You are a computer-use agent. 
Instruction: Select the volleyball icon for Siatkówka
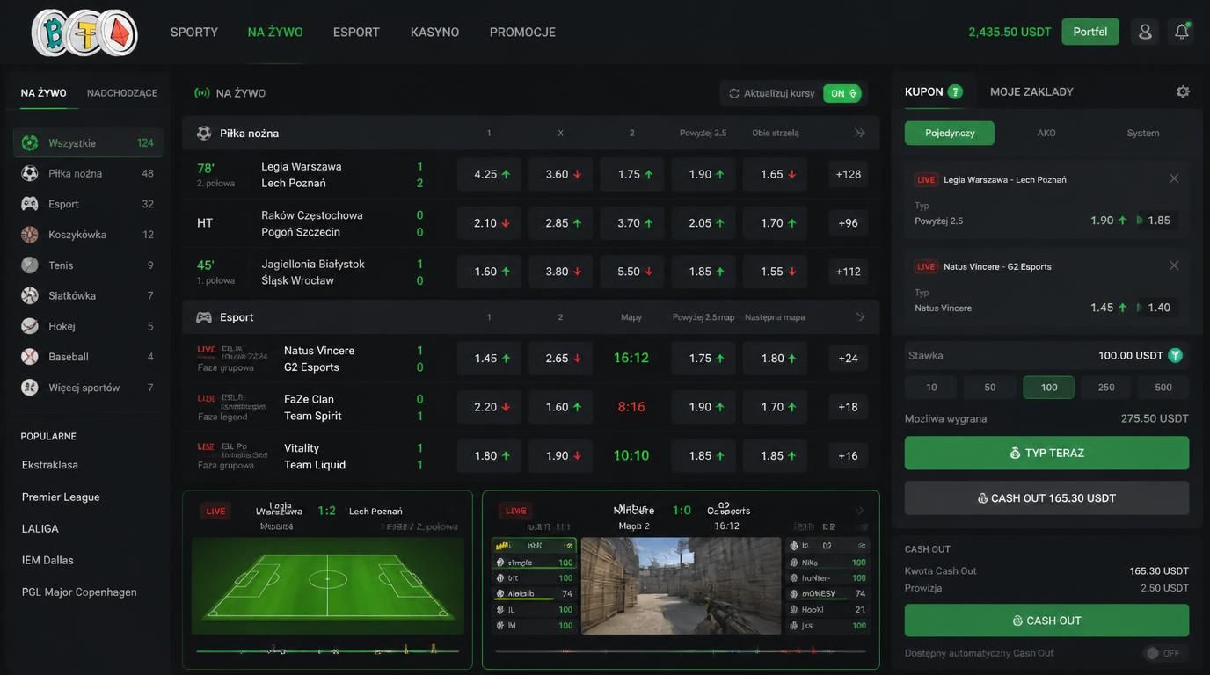(30, 295)
